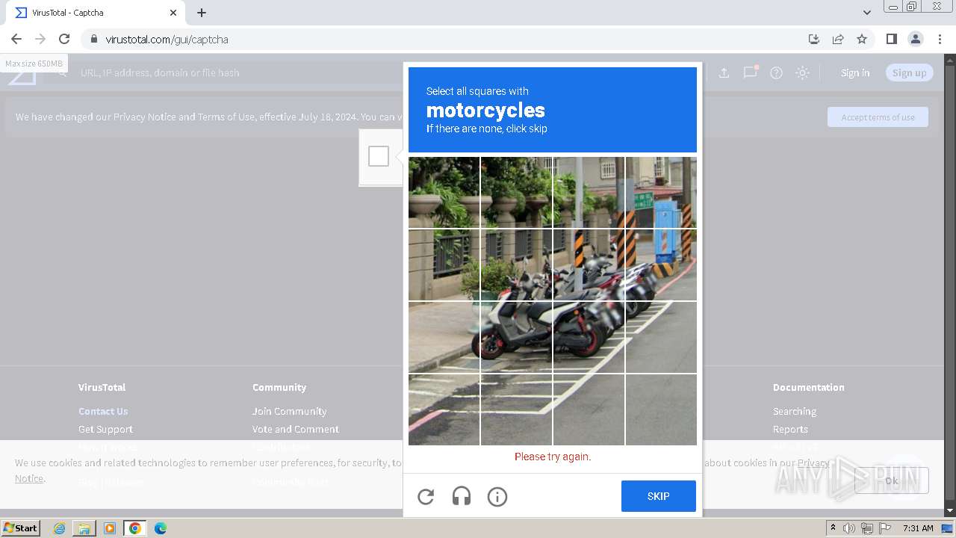This screenshot has width=956, height=538.
Task: Select the empty asphalt tile in the corner
Action: (661, 409)
